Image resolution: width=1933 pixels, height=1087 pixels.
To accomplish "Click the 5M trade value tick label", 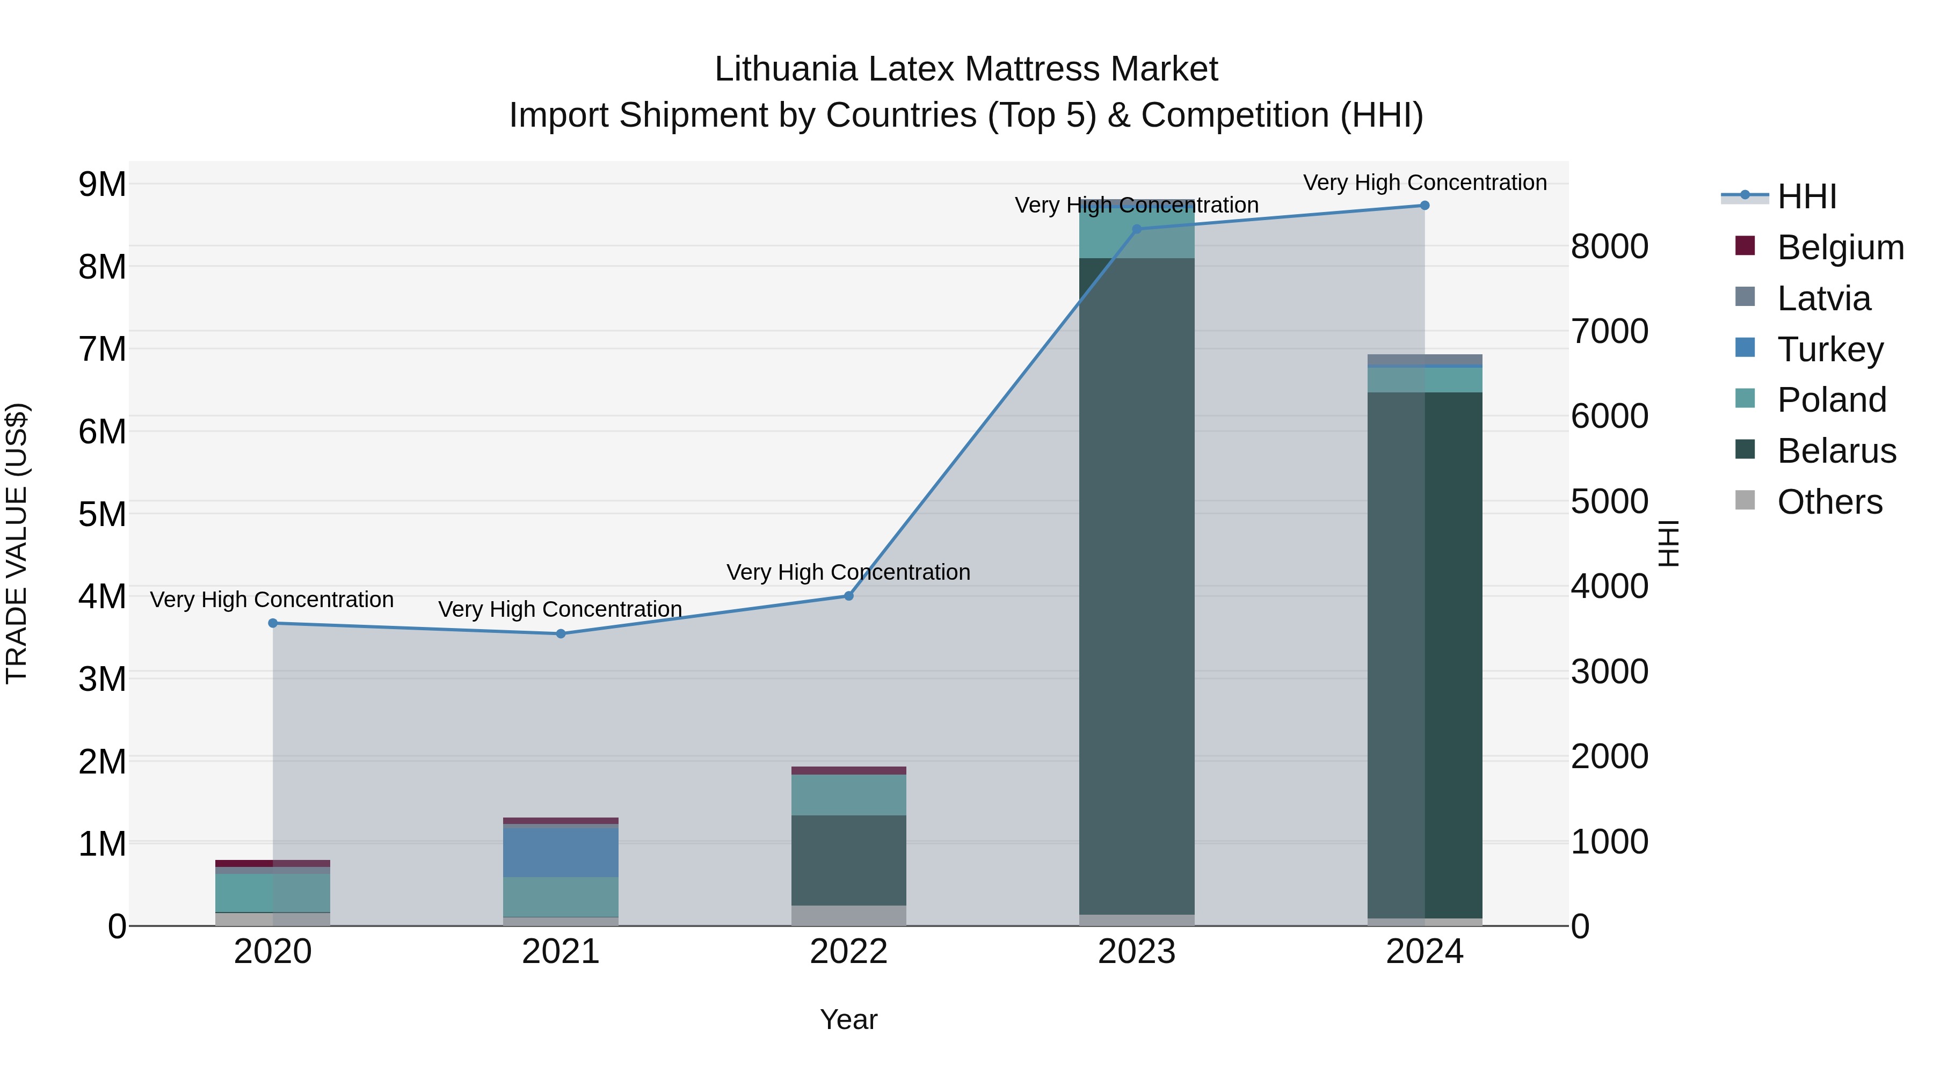I will coord(103,515).
